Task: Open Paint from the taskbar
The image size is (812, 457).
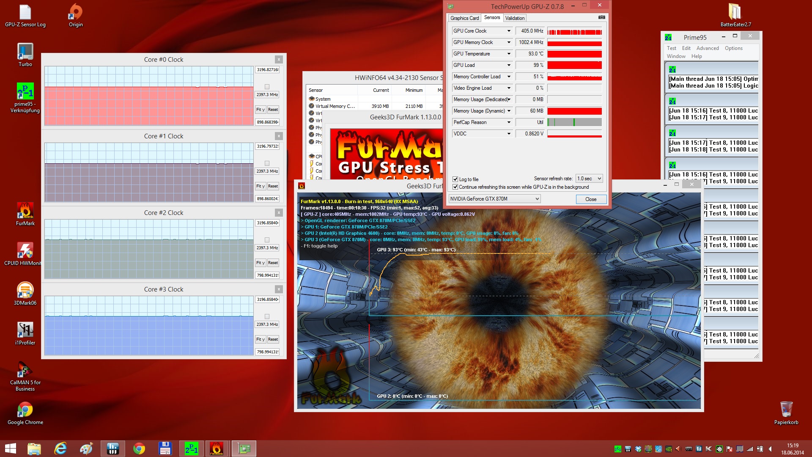Action: point(86,449)
